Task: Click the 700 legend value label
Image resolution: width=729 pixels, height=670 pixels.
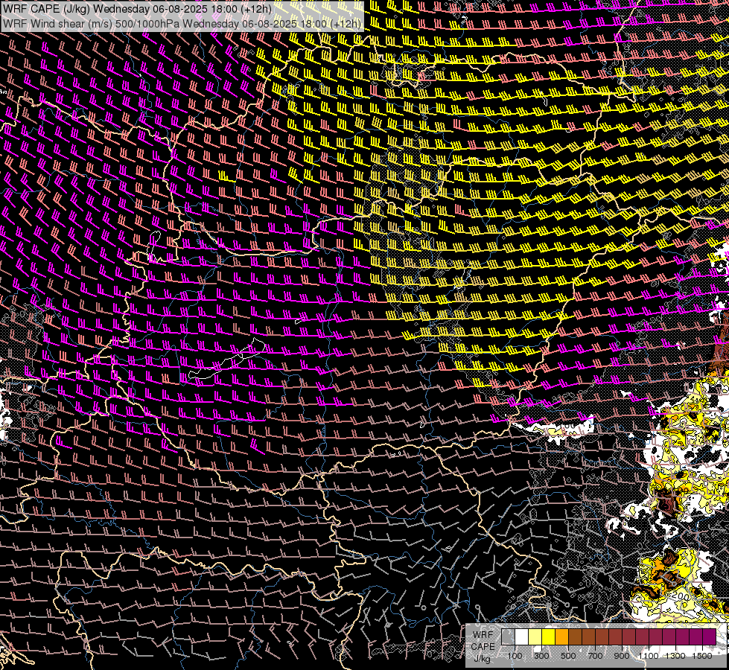Action: pos(595,656)
